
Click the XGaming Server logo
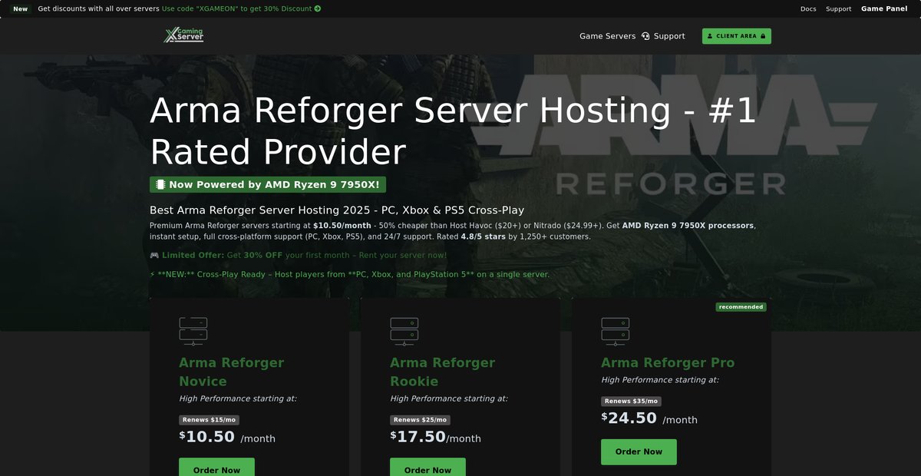(x=183, y=35)
